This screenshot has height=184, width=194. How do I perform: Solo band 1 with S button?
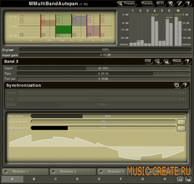point(22,21)
